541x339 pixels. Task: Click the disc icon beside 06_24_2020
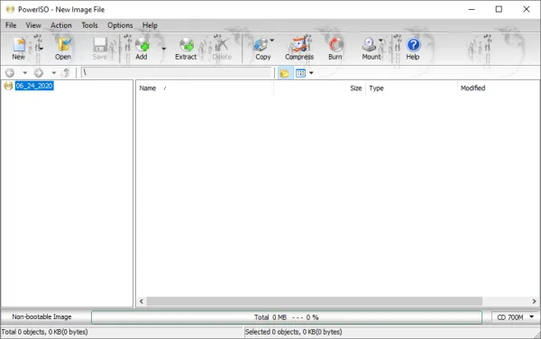coord(8,86)
